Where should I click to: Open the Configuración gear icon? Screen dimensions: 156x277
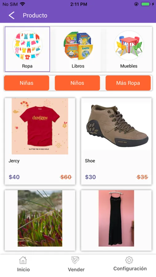tap(129, 260)
